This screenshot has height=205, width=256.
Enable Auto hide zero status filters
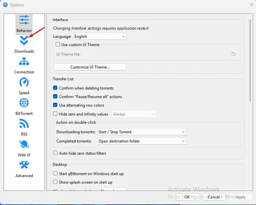(x=55, y=153)
